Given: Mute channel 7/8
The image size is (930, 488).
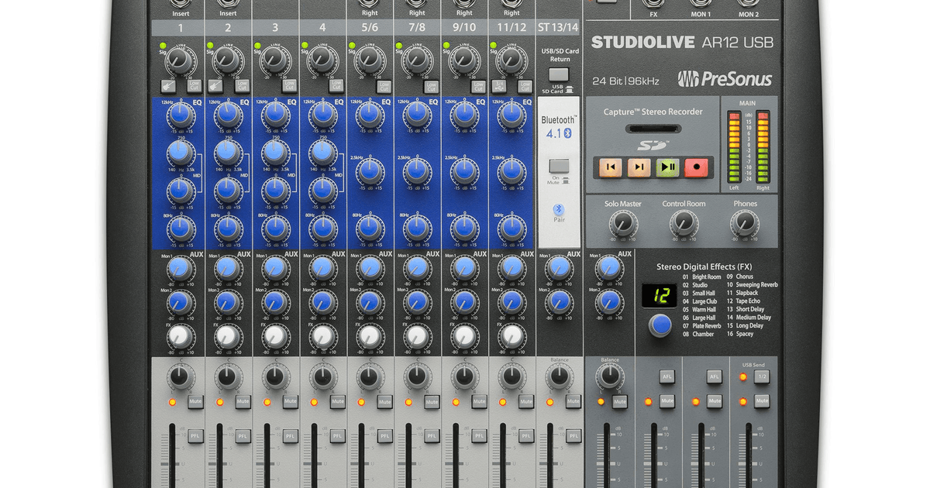Looking at the screenshot, I should point(432,401).
